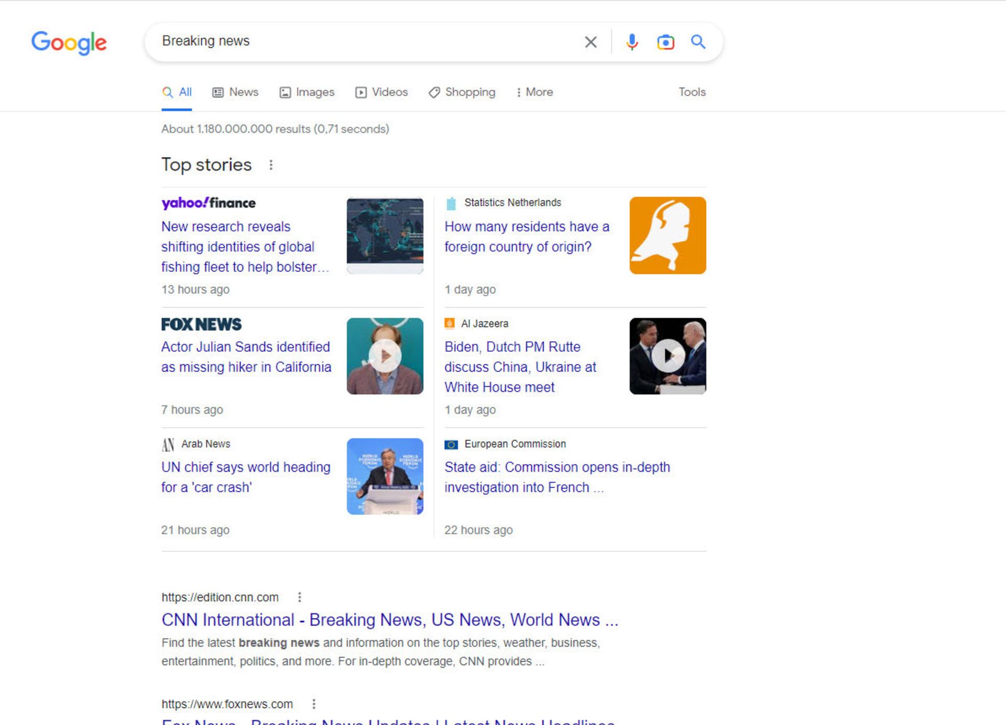Play the Biden Rutte video thumbnail
1006x725 pixels.
(x=668, y=356)
